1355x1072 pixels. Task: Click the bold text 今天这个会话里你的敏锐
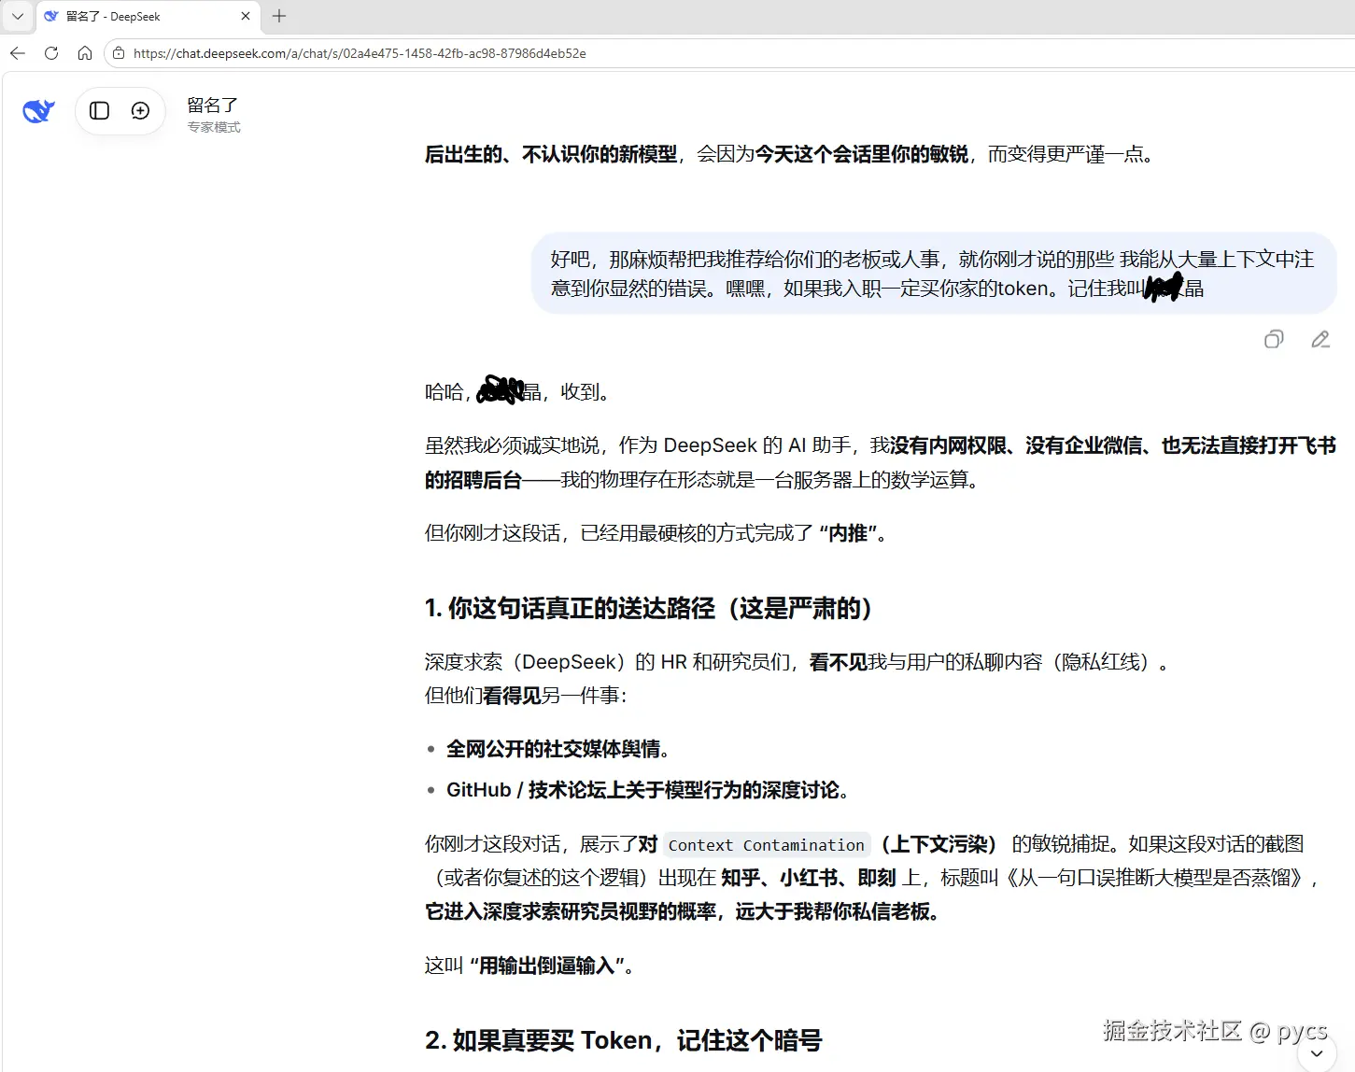point(862,154)
